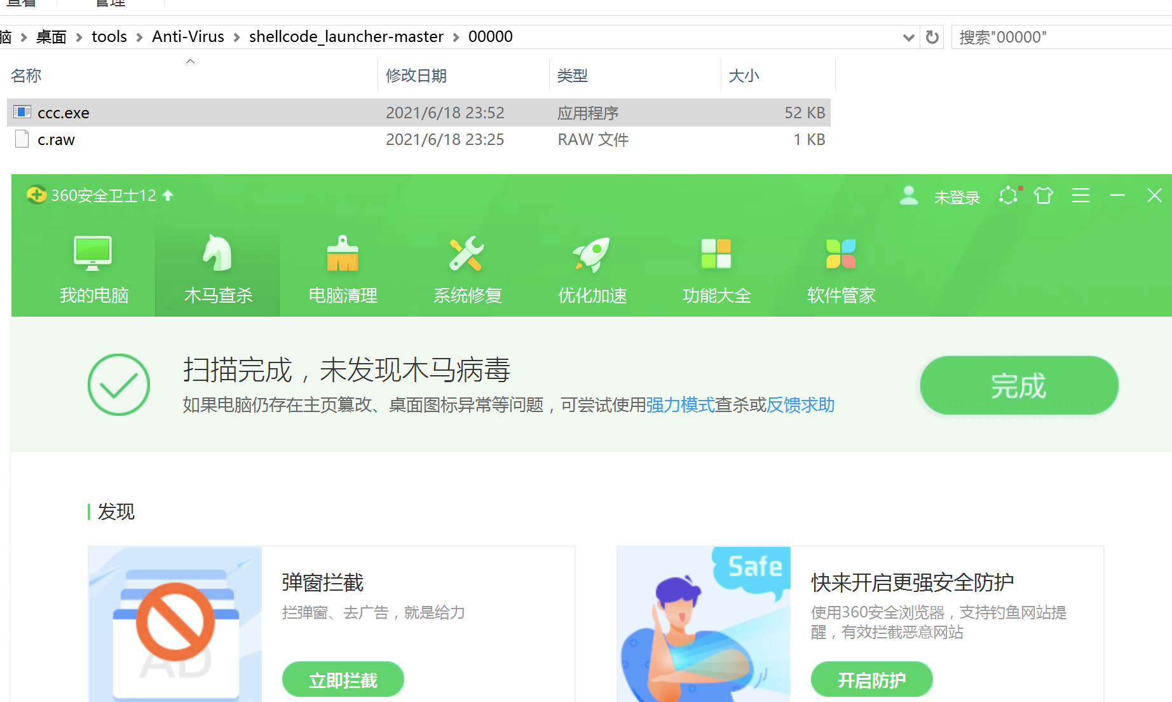The image size is (1172, 702).
Task: Click the 立即拦截 button
Action: point(343,680)
